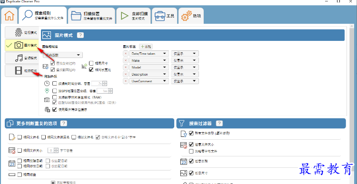Click the 字节容差 byte tolerance field
This screenshot has width=357, height=184.
53,150
